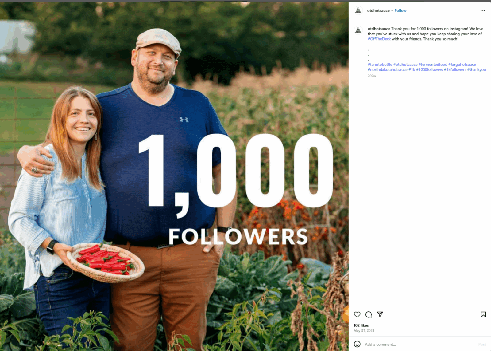This screenshot has width=491, height=351.
Task: Open the #farmtobottle hashtag
Action: (380, 65)
